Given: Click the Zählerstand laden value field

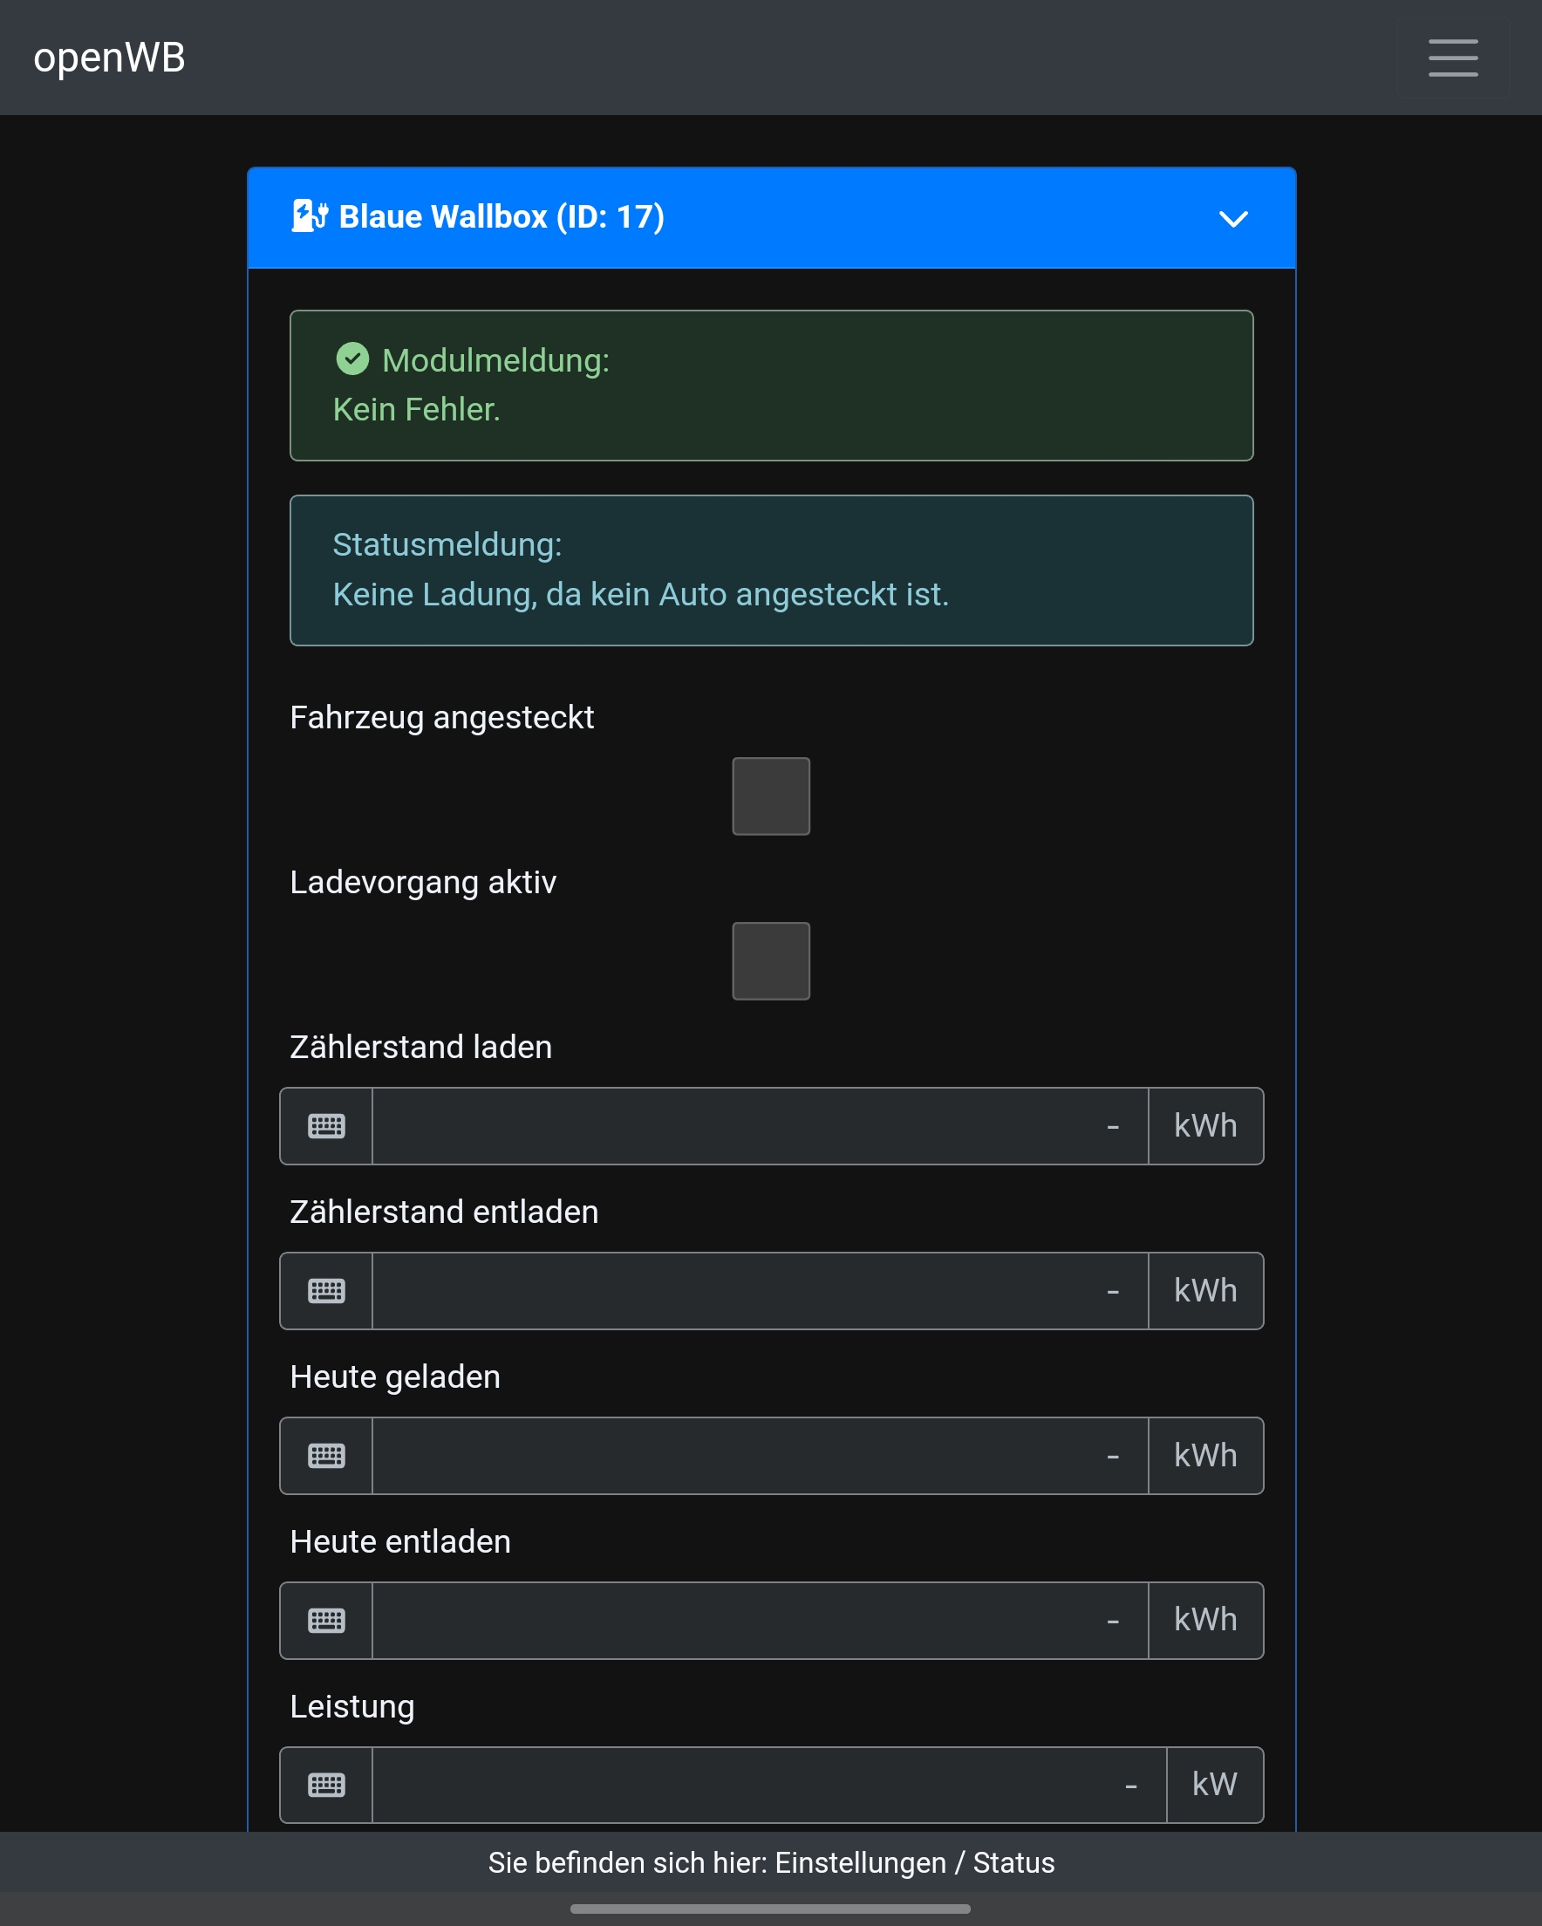Looking at the screenshot, I should pos(760,1125).
